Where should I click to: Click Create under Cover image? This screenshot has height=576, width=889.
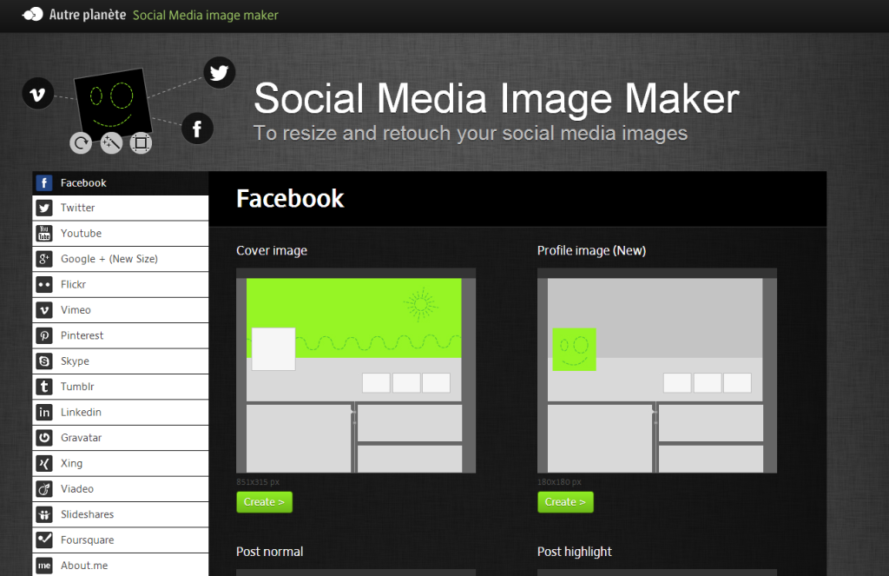pos(264,502)
